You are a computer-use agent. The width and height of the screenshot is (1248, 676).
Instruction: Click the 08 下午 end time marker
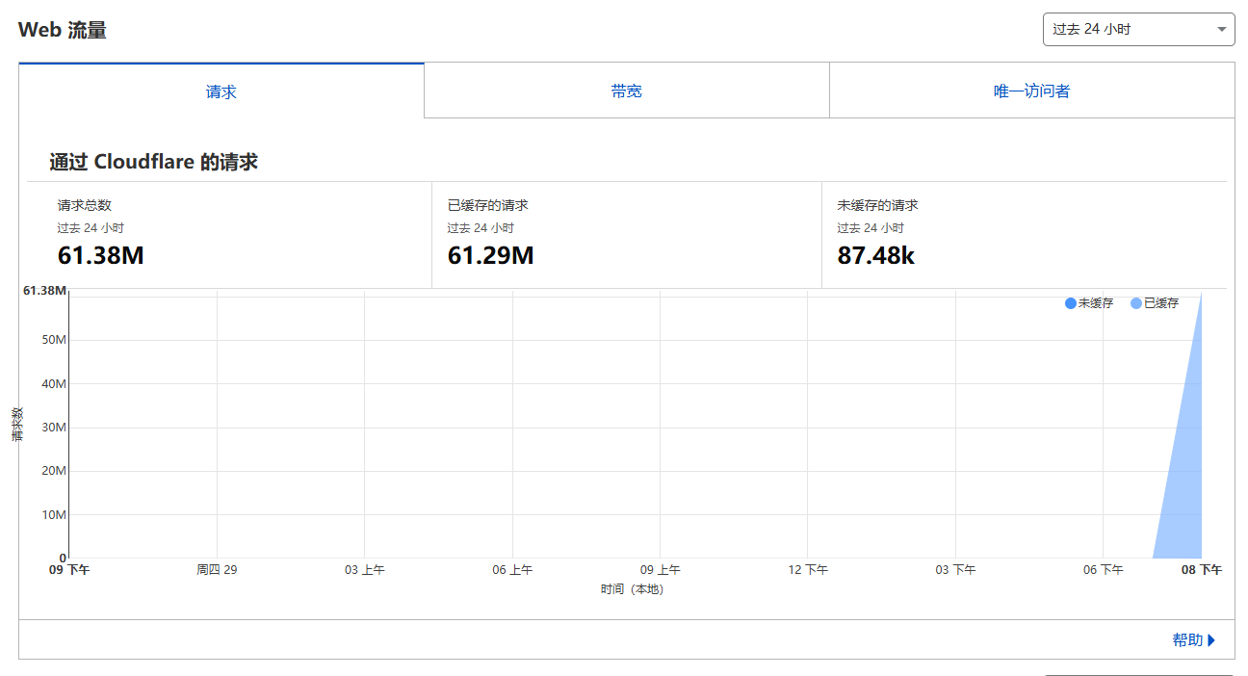pyautogui.click(x=1201, y=570)
